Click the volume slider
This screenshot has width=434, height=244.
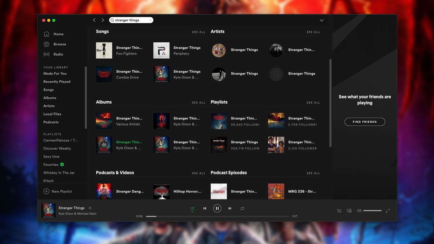click(x=373, y=211)
